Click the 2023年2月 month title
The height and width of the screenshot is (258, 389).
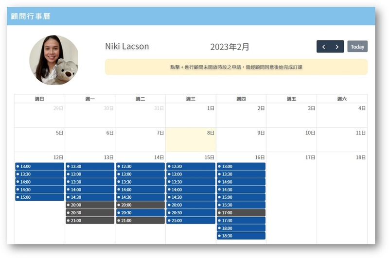pyautogui.click(x=230, y=47)
